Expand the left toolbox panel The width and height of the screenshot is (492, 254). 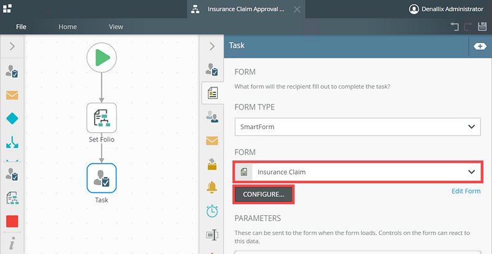click(12, 47)
